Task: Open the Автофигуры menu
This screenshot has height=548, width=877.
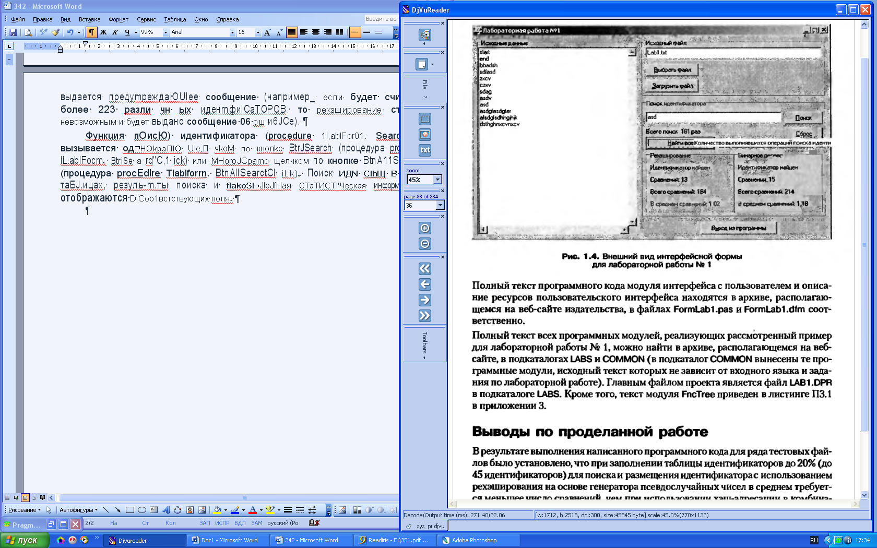Action: coord(78,510)
